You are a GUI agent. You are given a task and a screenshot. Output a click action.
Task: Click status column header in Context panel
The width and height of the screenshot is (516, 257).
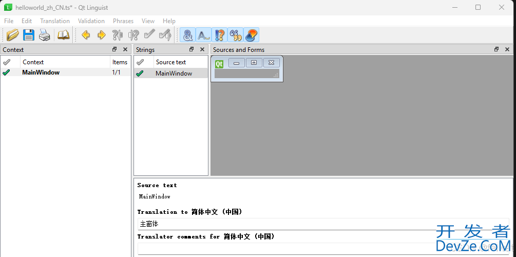10,62
